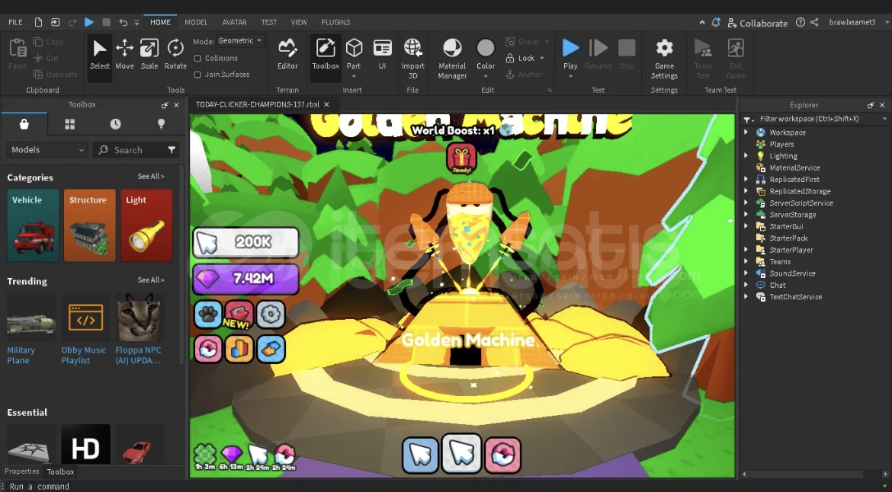The width and height of the screenshot is (892, 492).
Task: Open the Models category dropdown
Action: pos(47,150)
